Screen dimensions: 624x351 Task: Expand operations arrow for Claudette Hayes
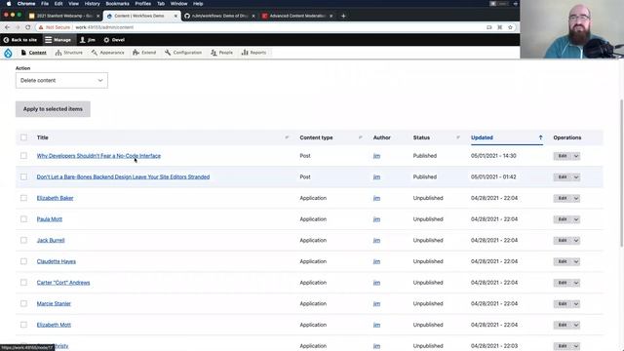tap(576, 261)
